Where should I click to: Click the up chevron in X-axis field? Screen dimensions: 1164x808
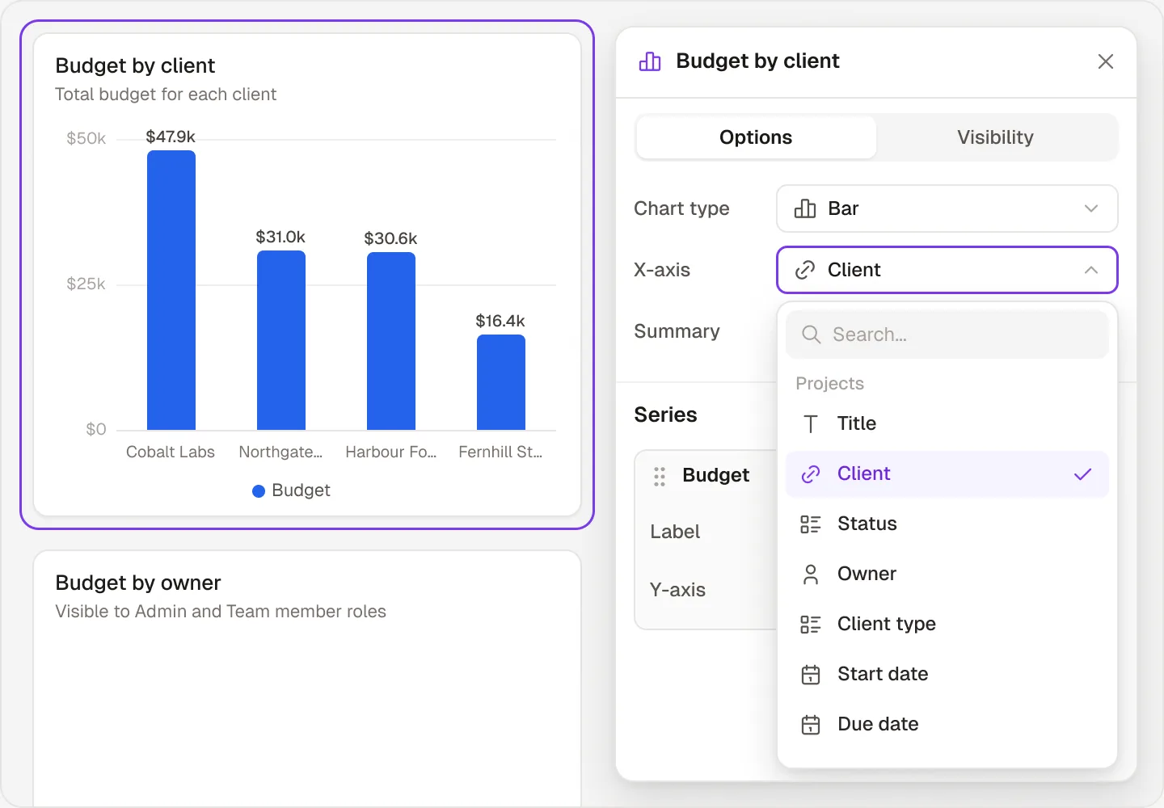click(1091, 270)
